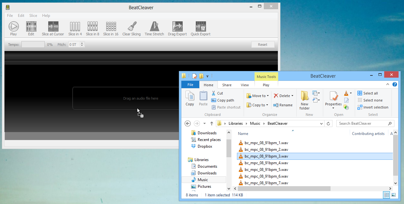Choose Slice in 4 tool
Image resolution: width=404 pixels, height=204 pixels.
(75, 27)
